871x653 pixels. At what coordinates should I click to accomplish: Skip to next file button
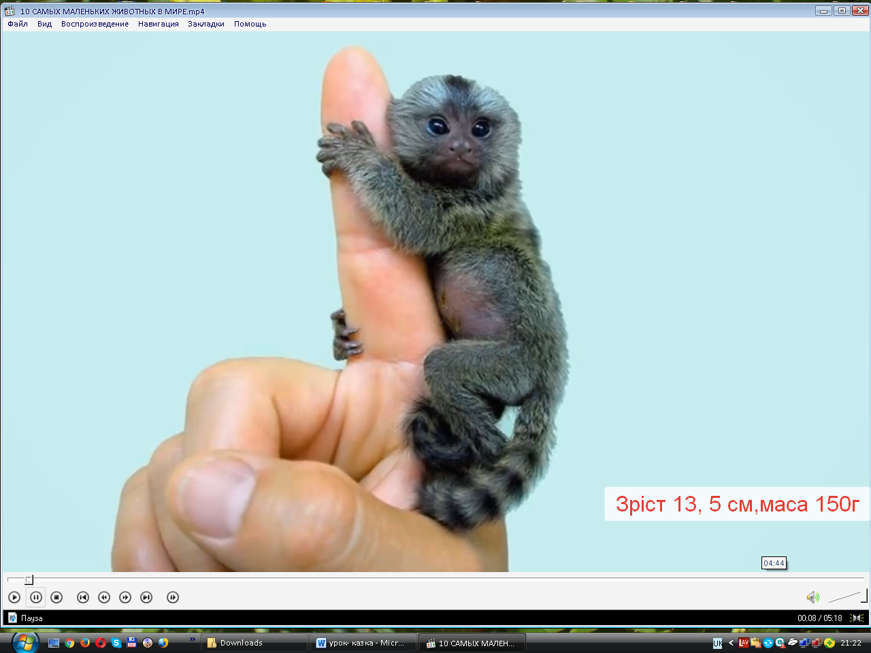[x=146, y=597]
